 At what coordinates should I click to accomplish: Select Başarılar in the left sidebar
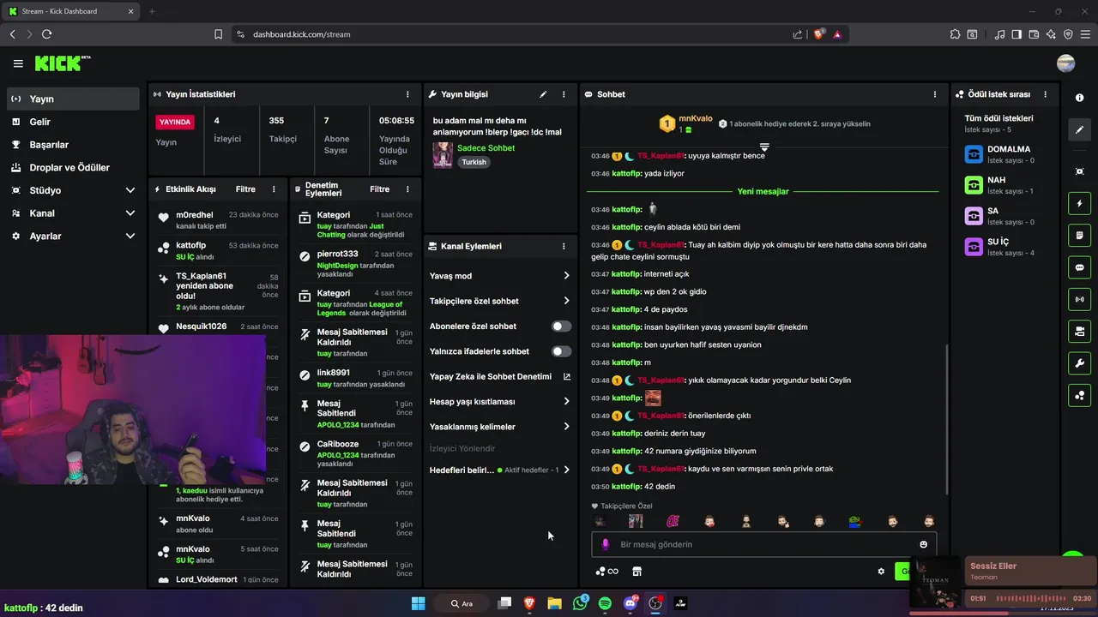(72, 145)
